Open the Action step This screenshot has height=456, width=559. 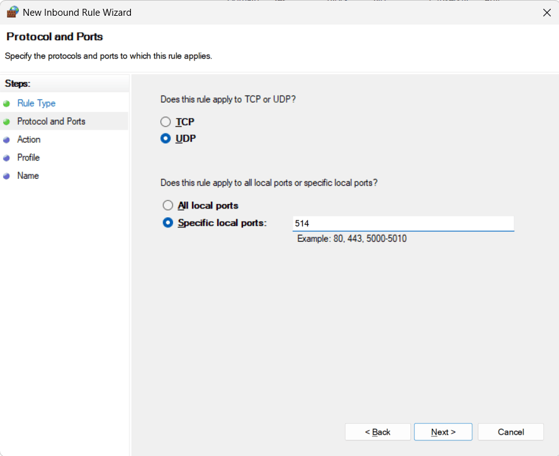tap(29, 139)
